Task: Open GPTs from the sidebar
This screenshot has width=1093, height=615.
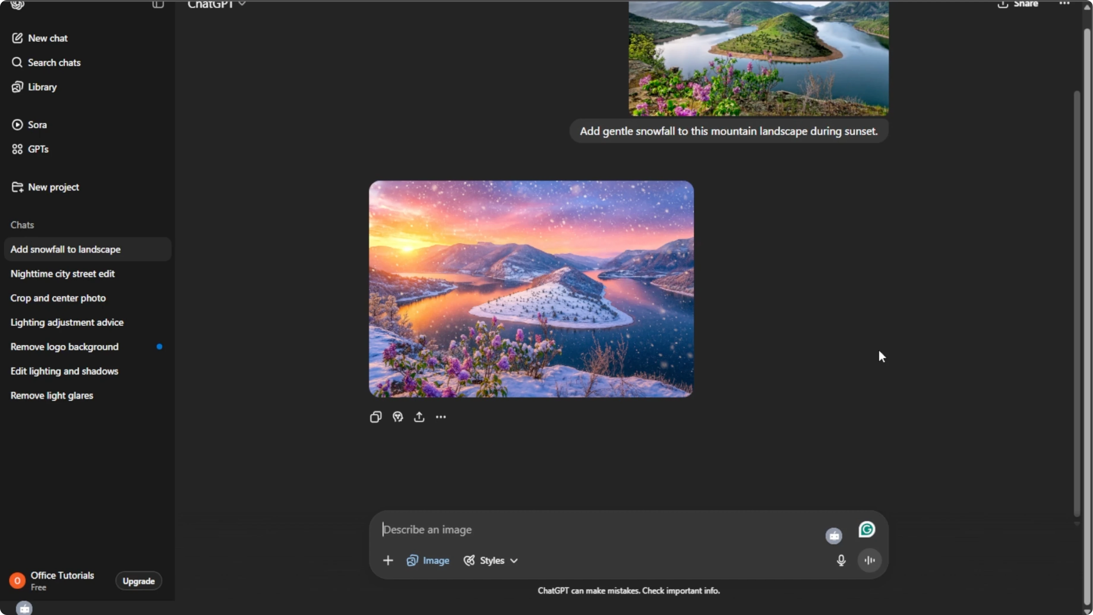Action: pyautogui.click(x=30, y=149)
